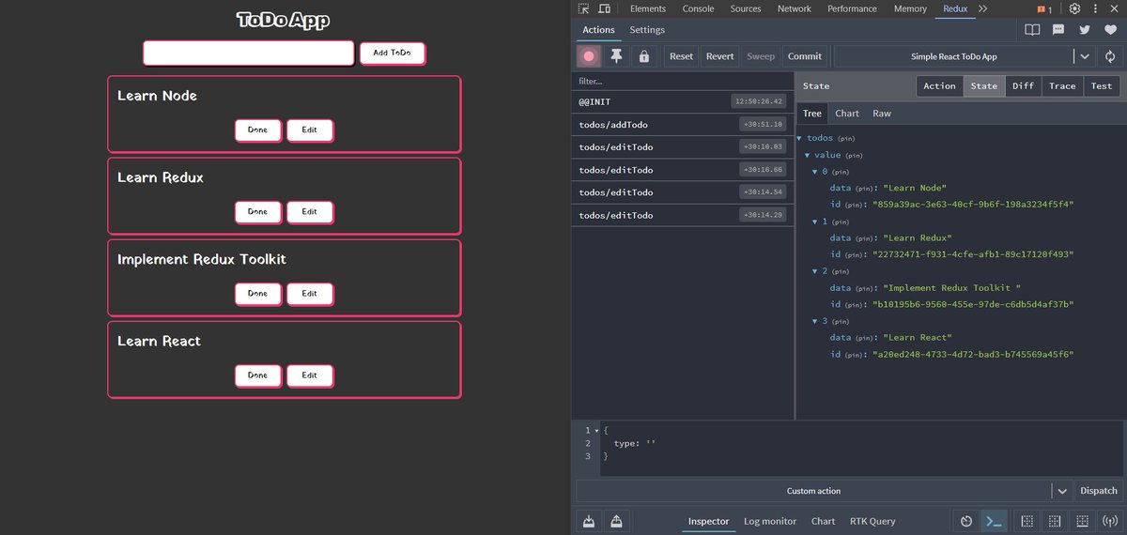Show more DevTools tabs chevrons
The width and height of the screenshot is (1127, 535).
pyautogui.click(x=982, y=8)
